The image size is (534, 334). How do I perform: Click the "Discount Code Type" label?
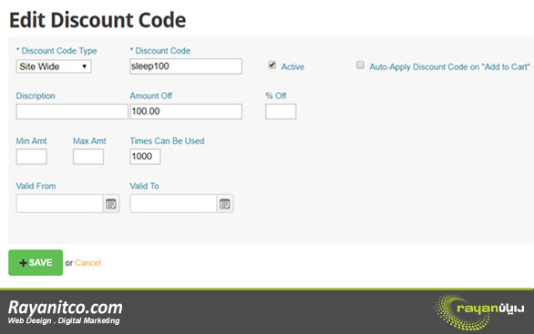point(56,51)
